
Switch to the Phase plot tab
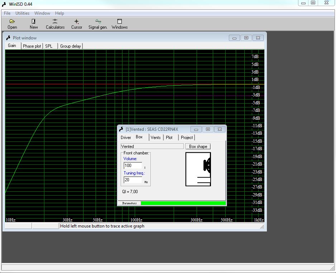(x=32, y=46)
